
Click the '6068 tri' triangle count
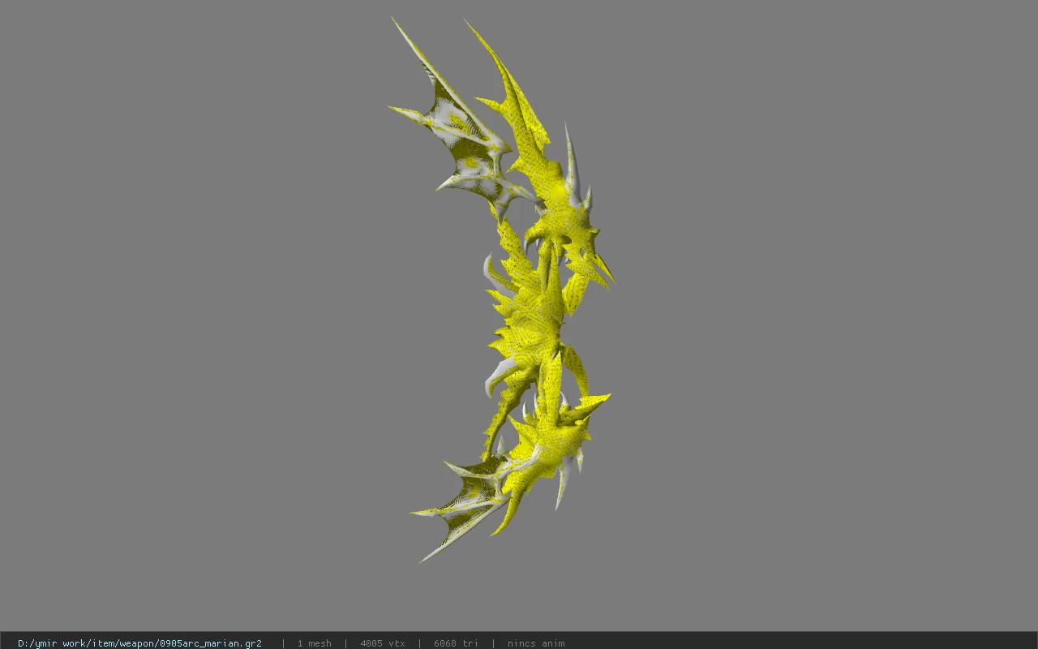tap(456, 643)
